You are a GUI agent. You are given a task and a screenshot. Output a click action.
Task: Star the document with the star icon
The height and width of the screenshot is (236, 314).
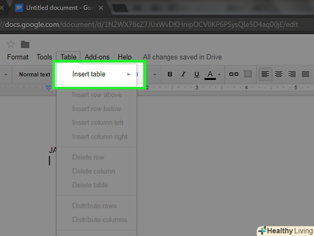tap(11, 44)
